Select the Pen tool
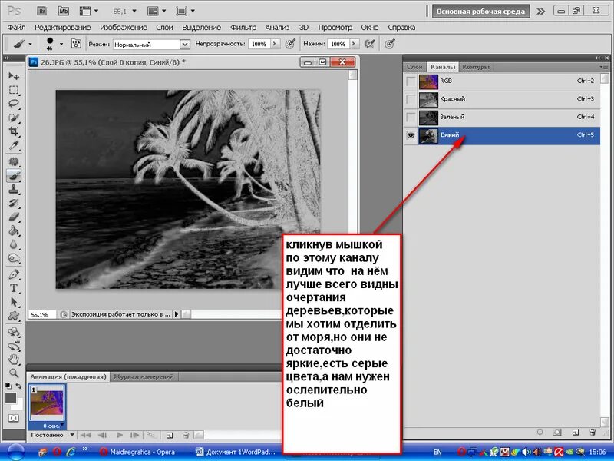The height and width of the screenshot is (461, 614). 14,274
